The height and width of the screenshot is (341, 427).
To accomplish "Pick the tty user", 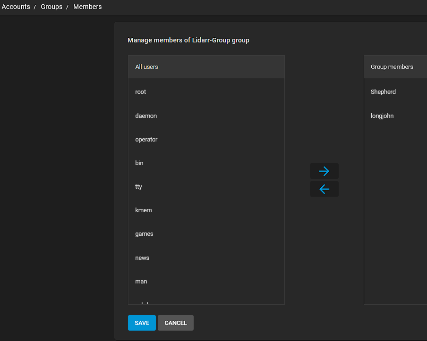I will tap(206, 187).
